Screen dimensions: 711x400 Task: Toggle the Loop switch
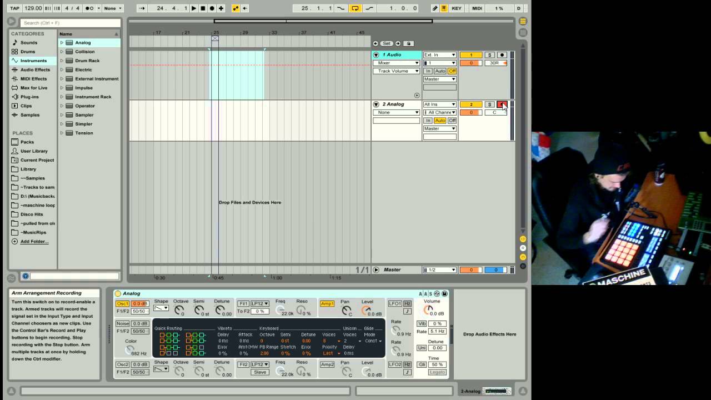coord(355,8)
